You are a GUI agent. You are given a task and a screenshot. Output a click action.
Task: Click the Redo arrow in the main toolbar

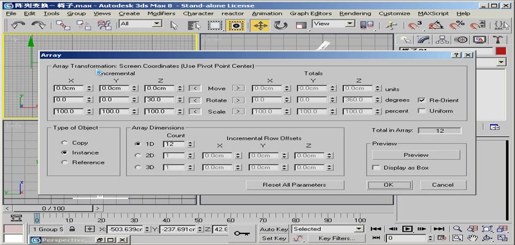pos(38,25)
